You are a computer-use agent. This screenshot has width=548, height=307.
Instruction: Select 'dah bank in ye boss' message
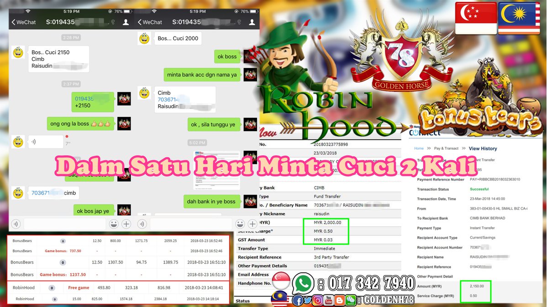click(211, 201)
